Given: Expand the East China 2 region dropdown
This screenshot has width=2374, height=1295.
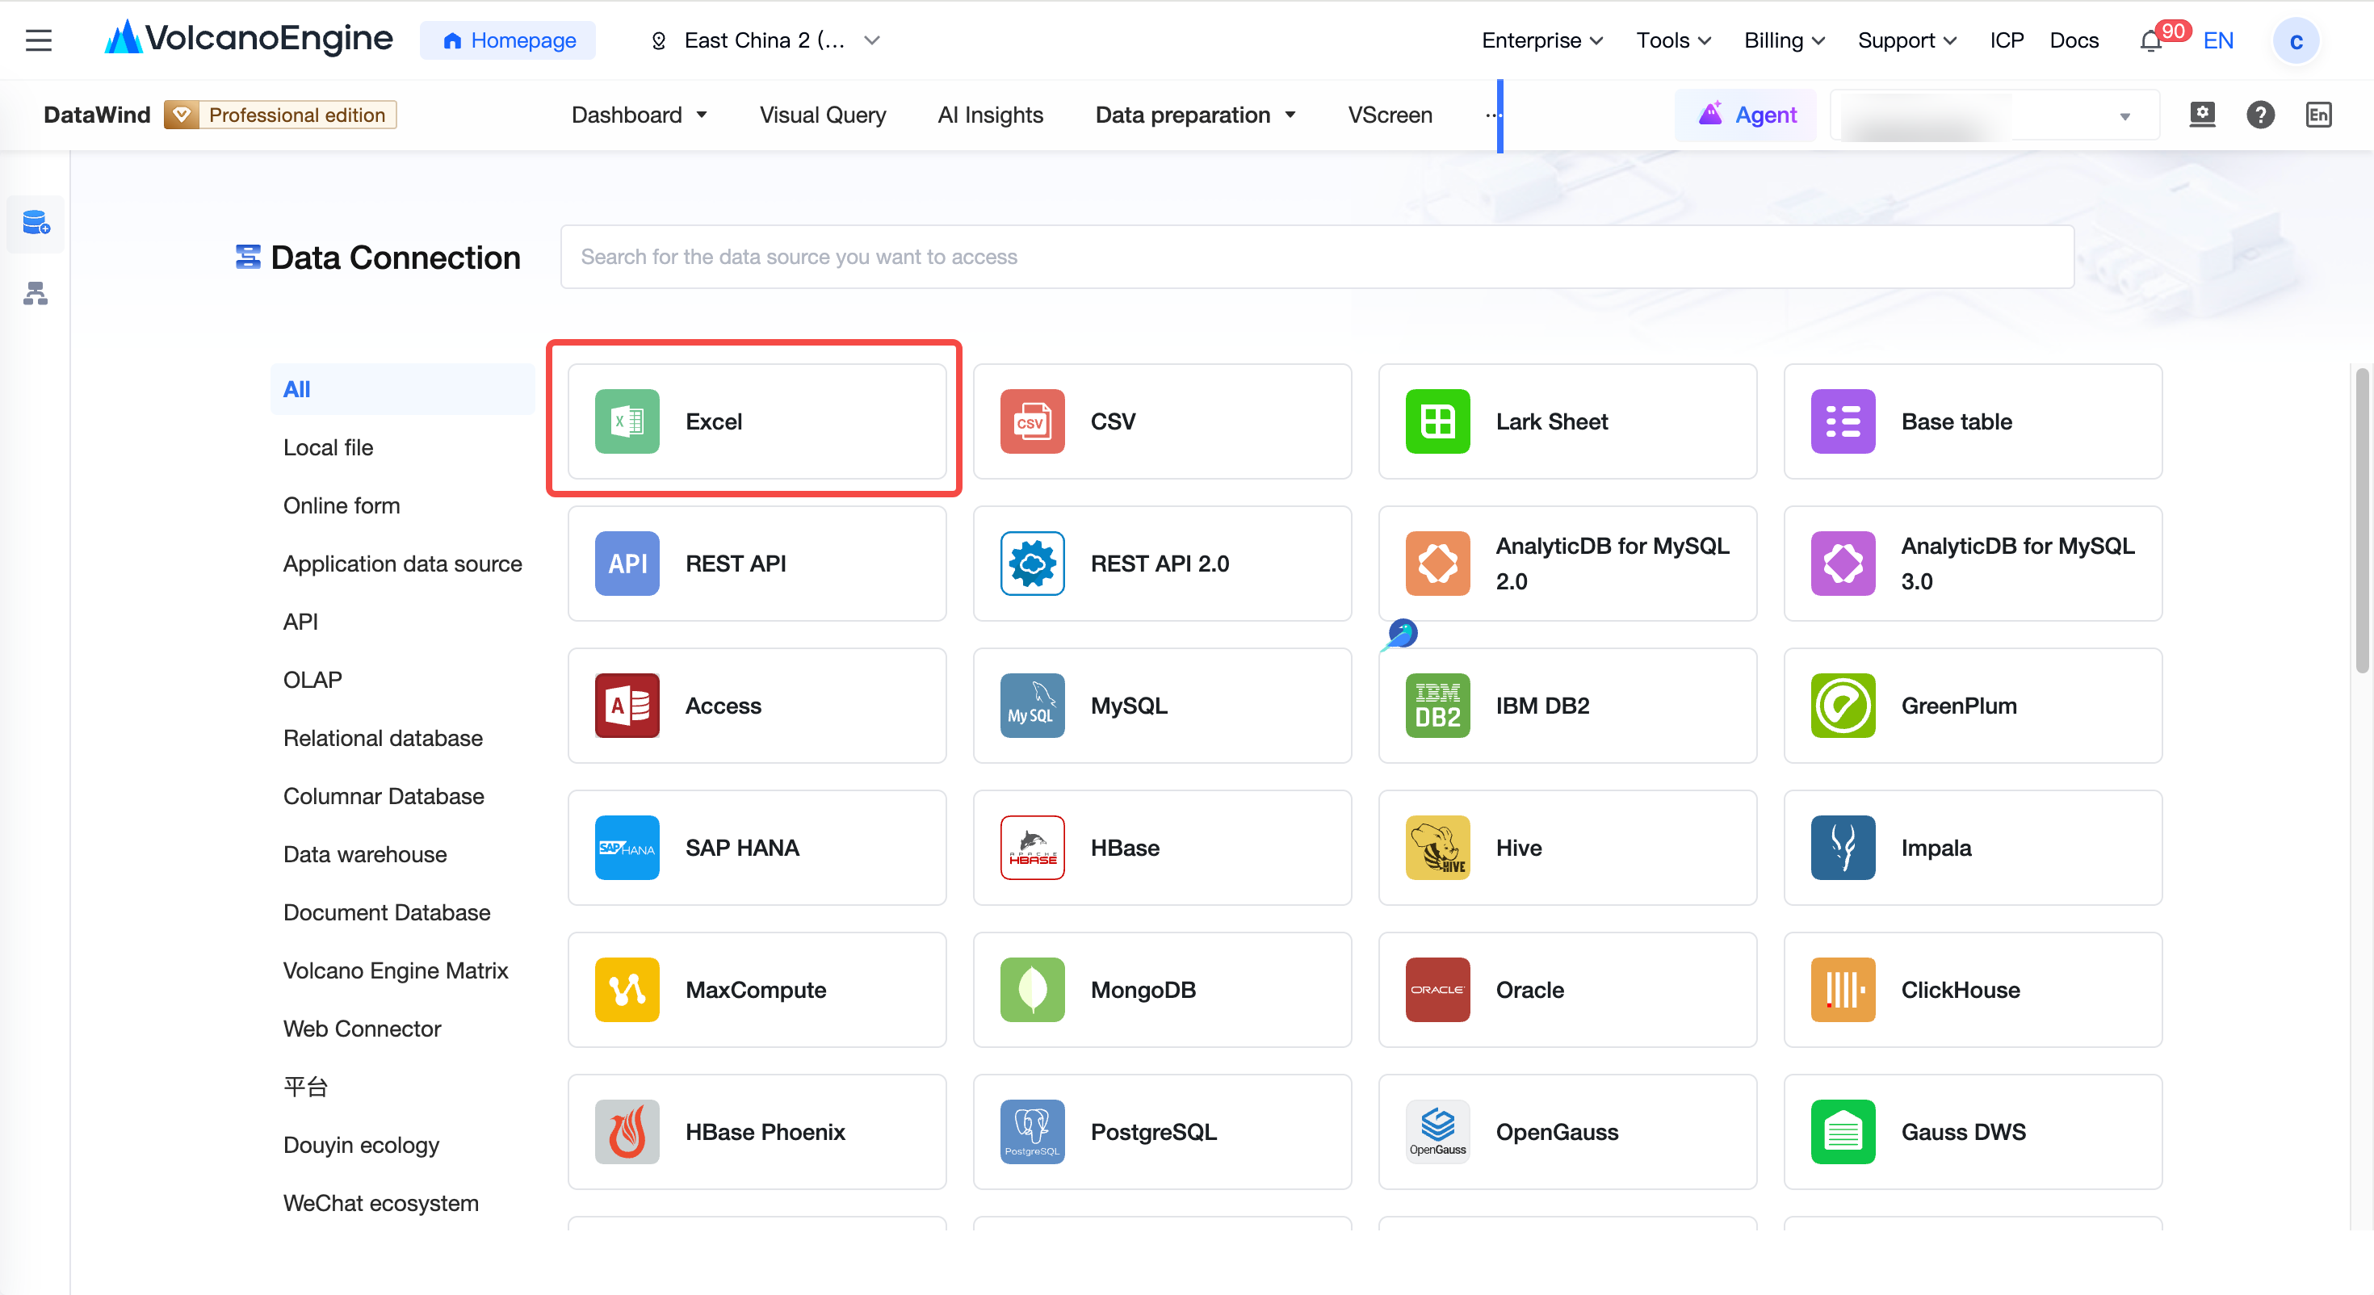Looking at the screenshot, I should [x=765, y=40].
